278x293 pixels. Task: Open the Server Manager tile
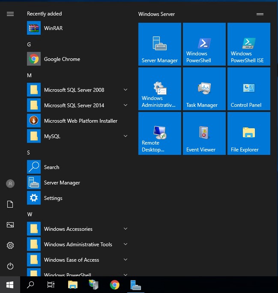tap(159, 44)
